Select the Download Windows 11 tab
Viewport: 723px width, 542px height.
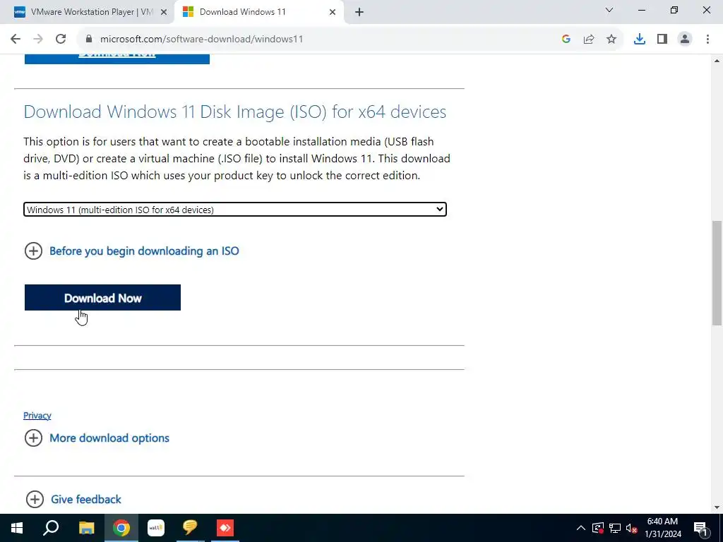pos(260,13)
